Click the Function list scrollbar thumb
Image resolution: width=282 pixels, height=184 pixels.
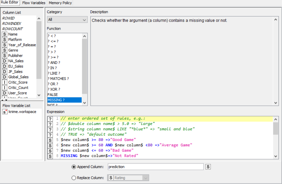tap(85, 66)
